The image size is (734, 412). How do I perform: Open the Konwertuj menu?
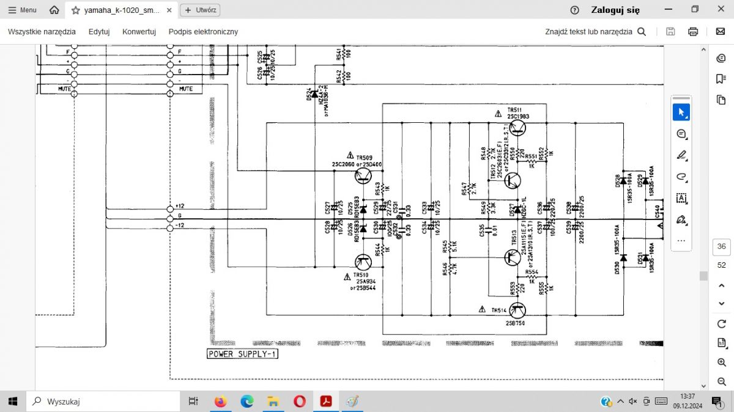coord(139,32)
